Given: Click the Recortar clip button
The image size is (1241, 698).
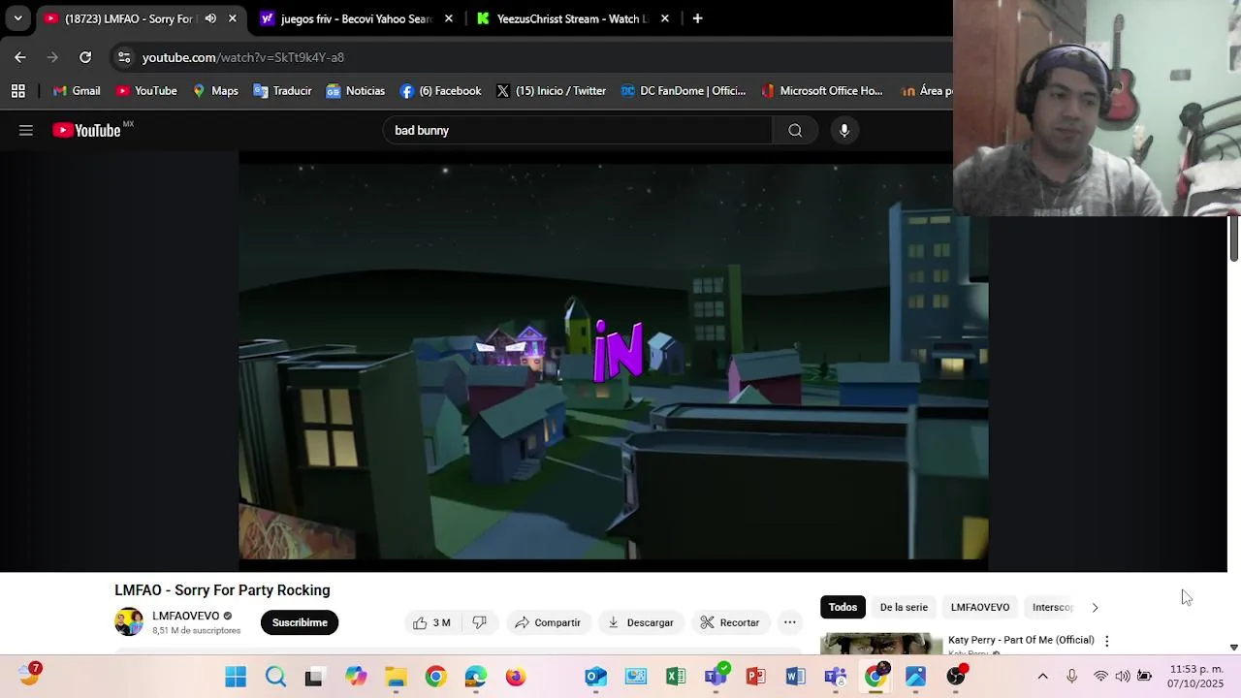Looking at the screenshot, I should point(730,622).
